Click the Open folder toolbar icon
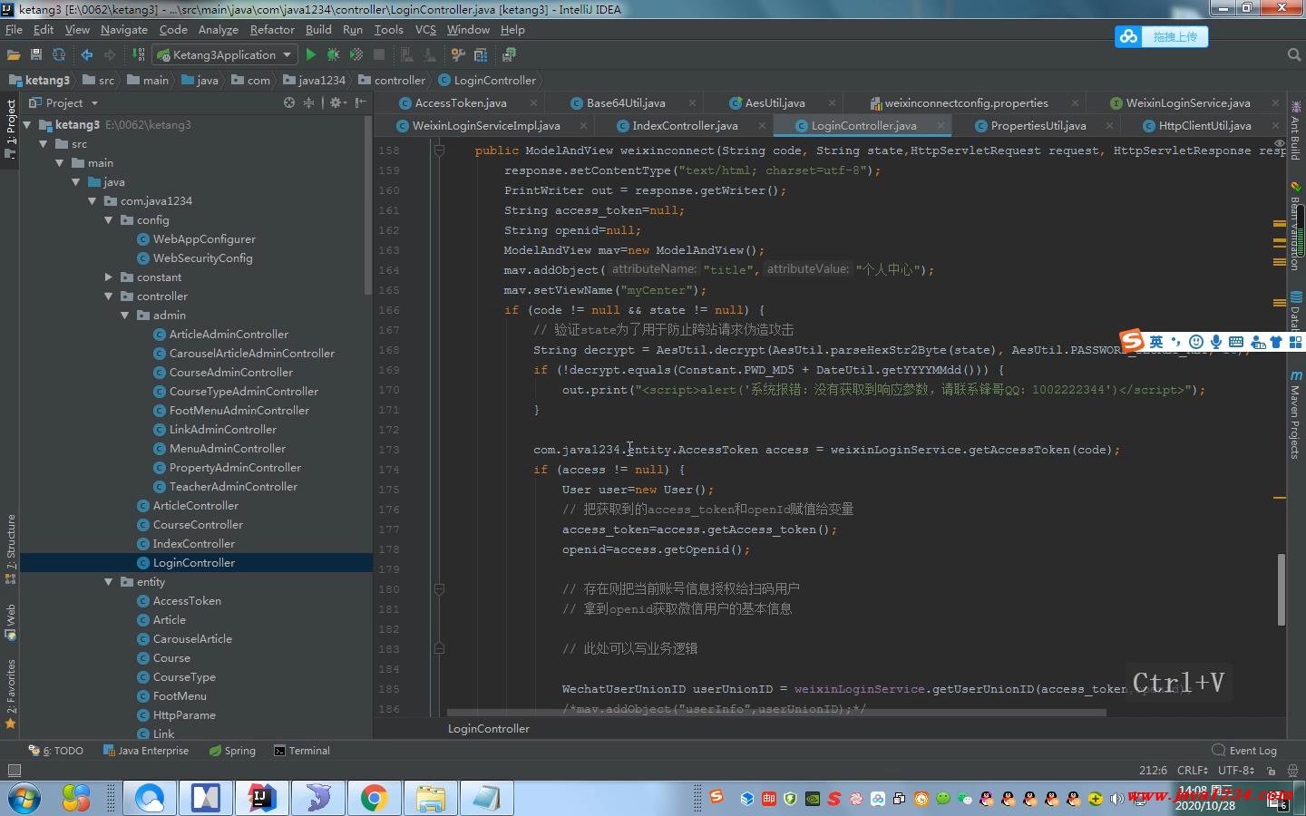1306x816 pixels. pyautogui.click(x=14, y=55)
